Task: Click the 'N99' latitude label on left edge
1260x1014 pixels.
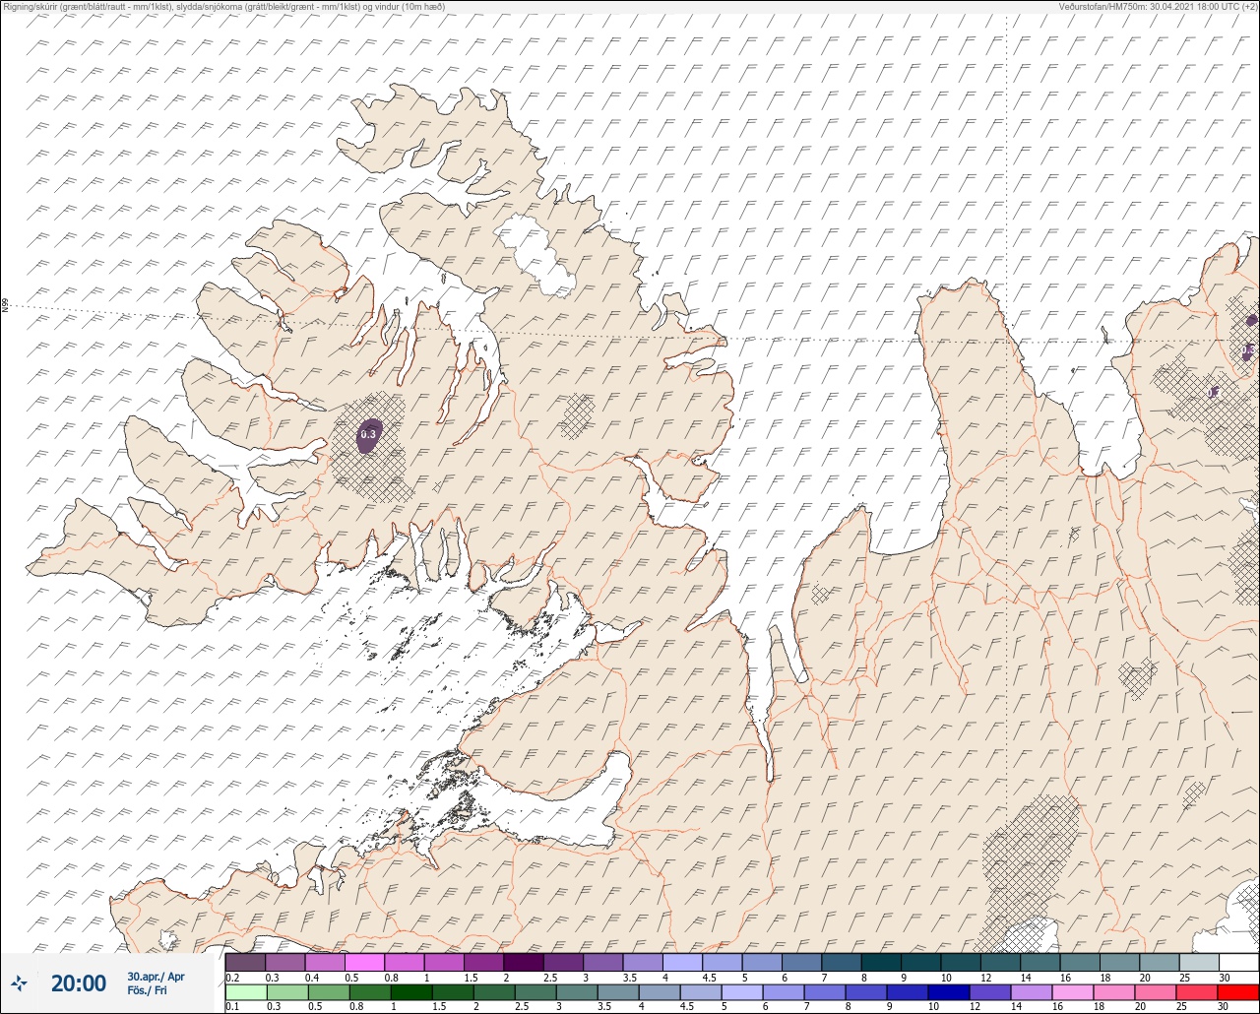Action: point(5,306)
